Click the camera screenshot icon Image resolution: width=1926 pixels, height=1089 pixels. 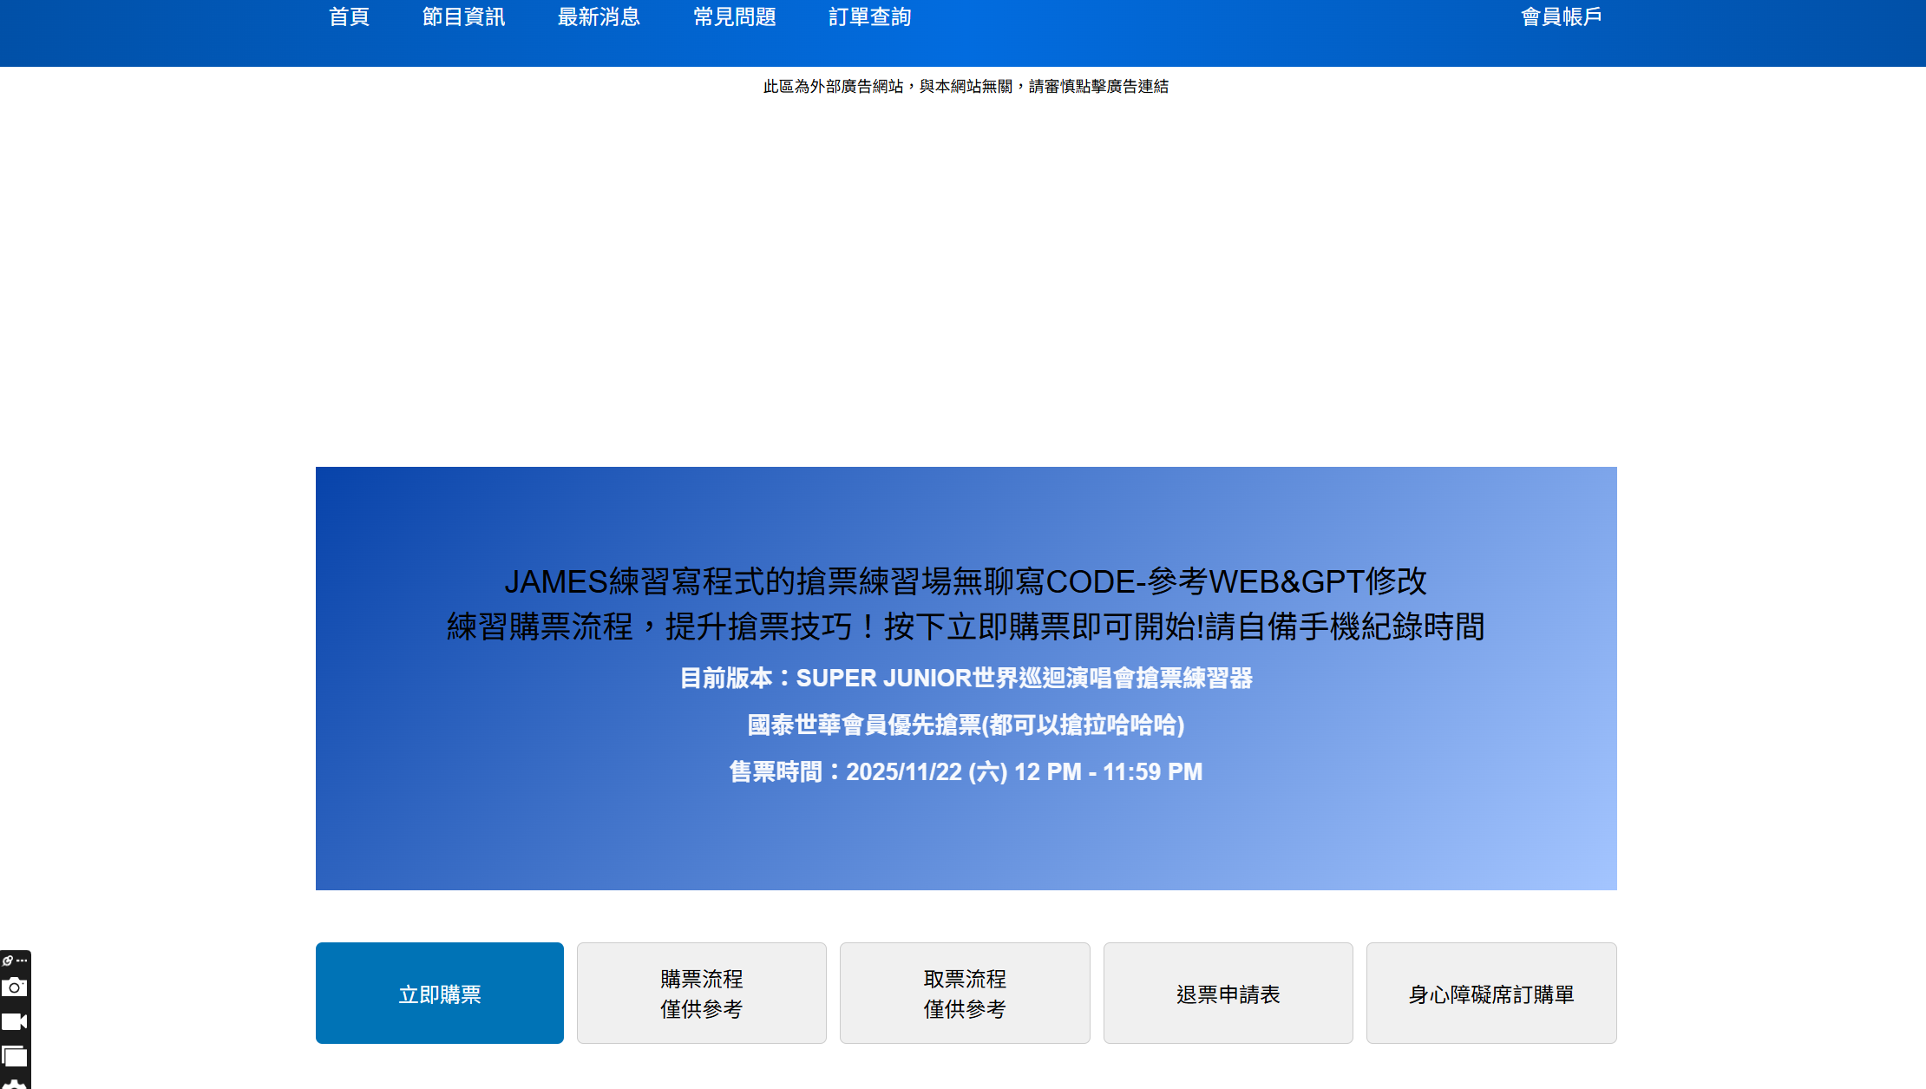(x=14, y=987)
